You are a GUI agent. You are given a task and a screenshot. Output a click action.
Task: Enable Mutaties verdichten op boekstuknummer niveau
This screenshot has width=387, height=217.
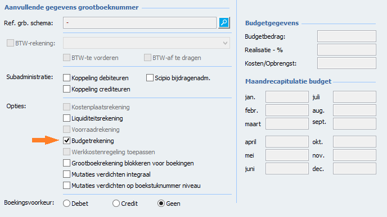(x=66, y=186)
